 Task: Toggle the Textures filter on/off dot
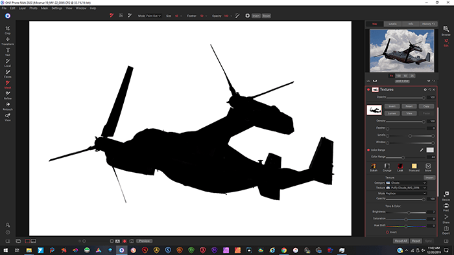pyautogui.click(x=368, y=89)
